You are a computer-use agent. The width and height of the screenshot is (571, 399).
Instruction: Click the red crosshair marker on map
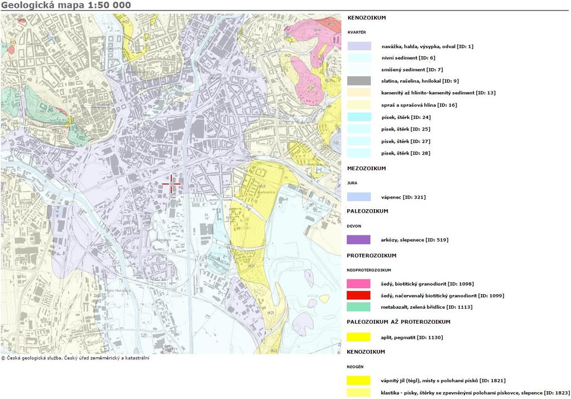click(x=171, y=184)
